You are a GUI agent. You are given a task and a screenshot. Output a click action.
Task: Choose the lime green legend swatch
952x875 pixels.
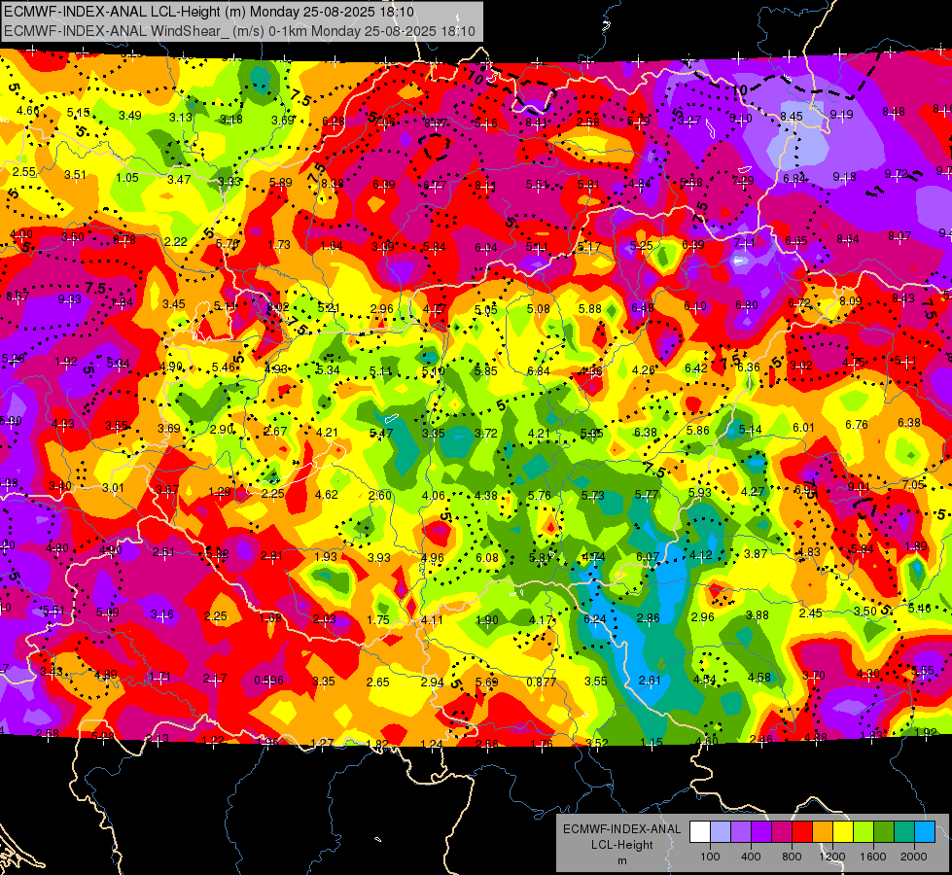click(x=864, y=832)
